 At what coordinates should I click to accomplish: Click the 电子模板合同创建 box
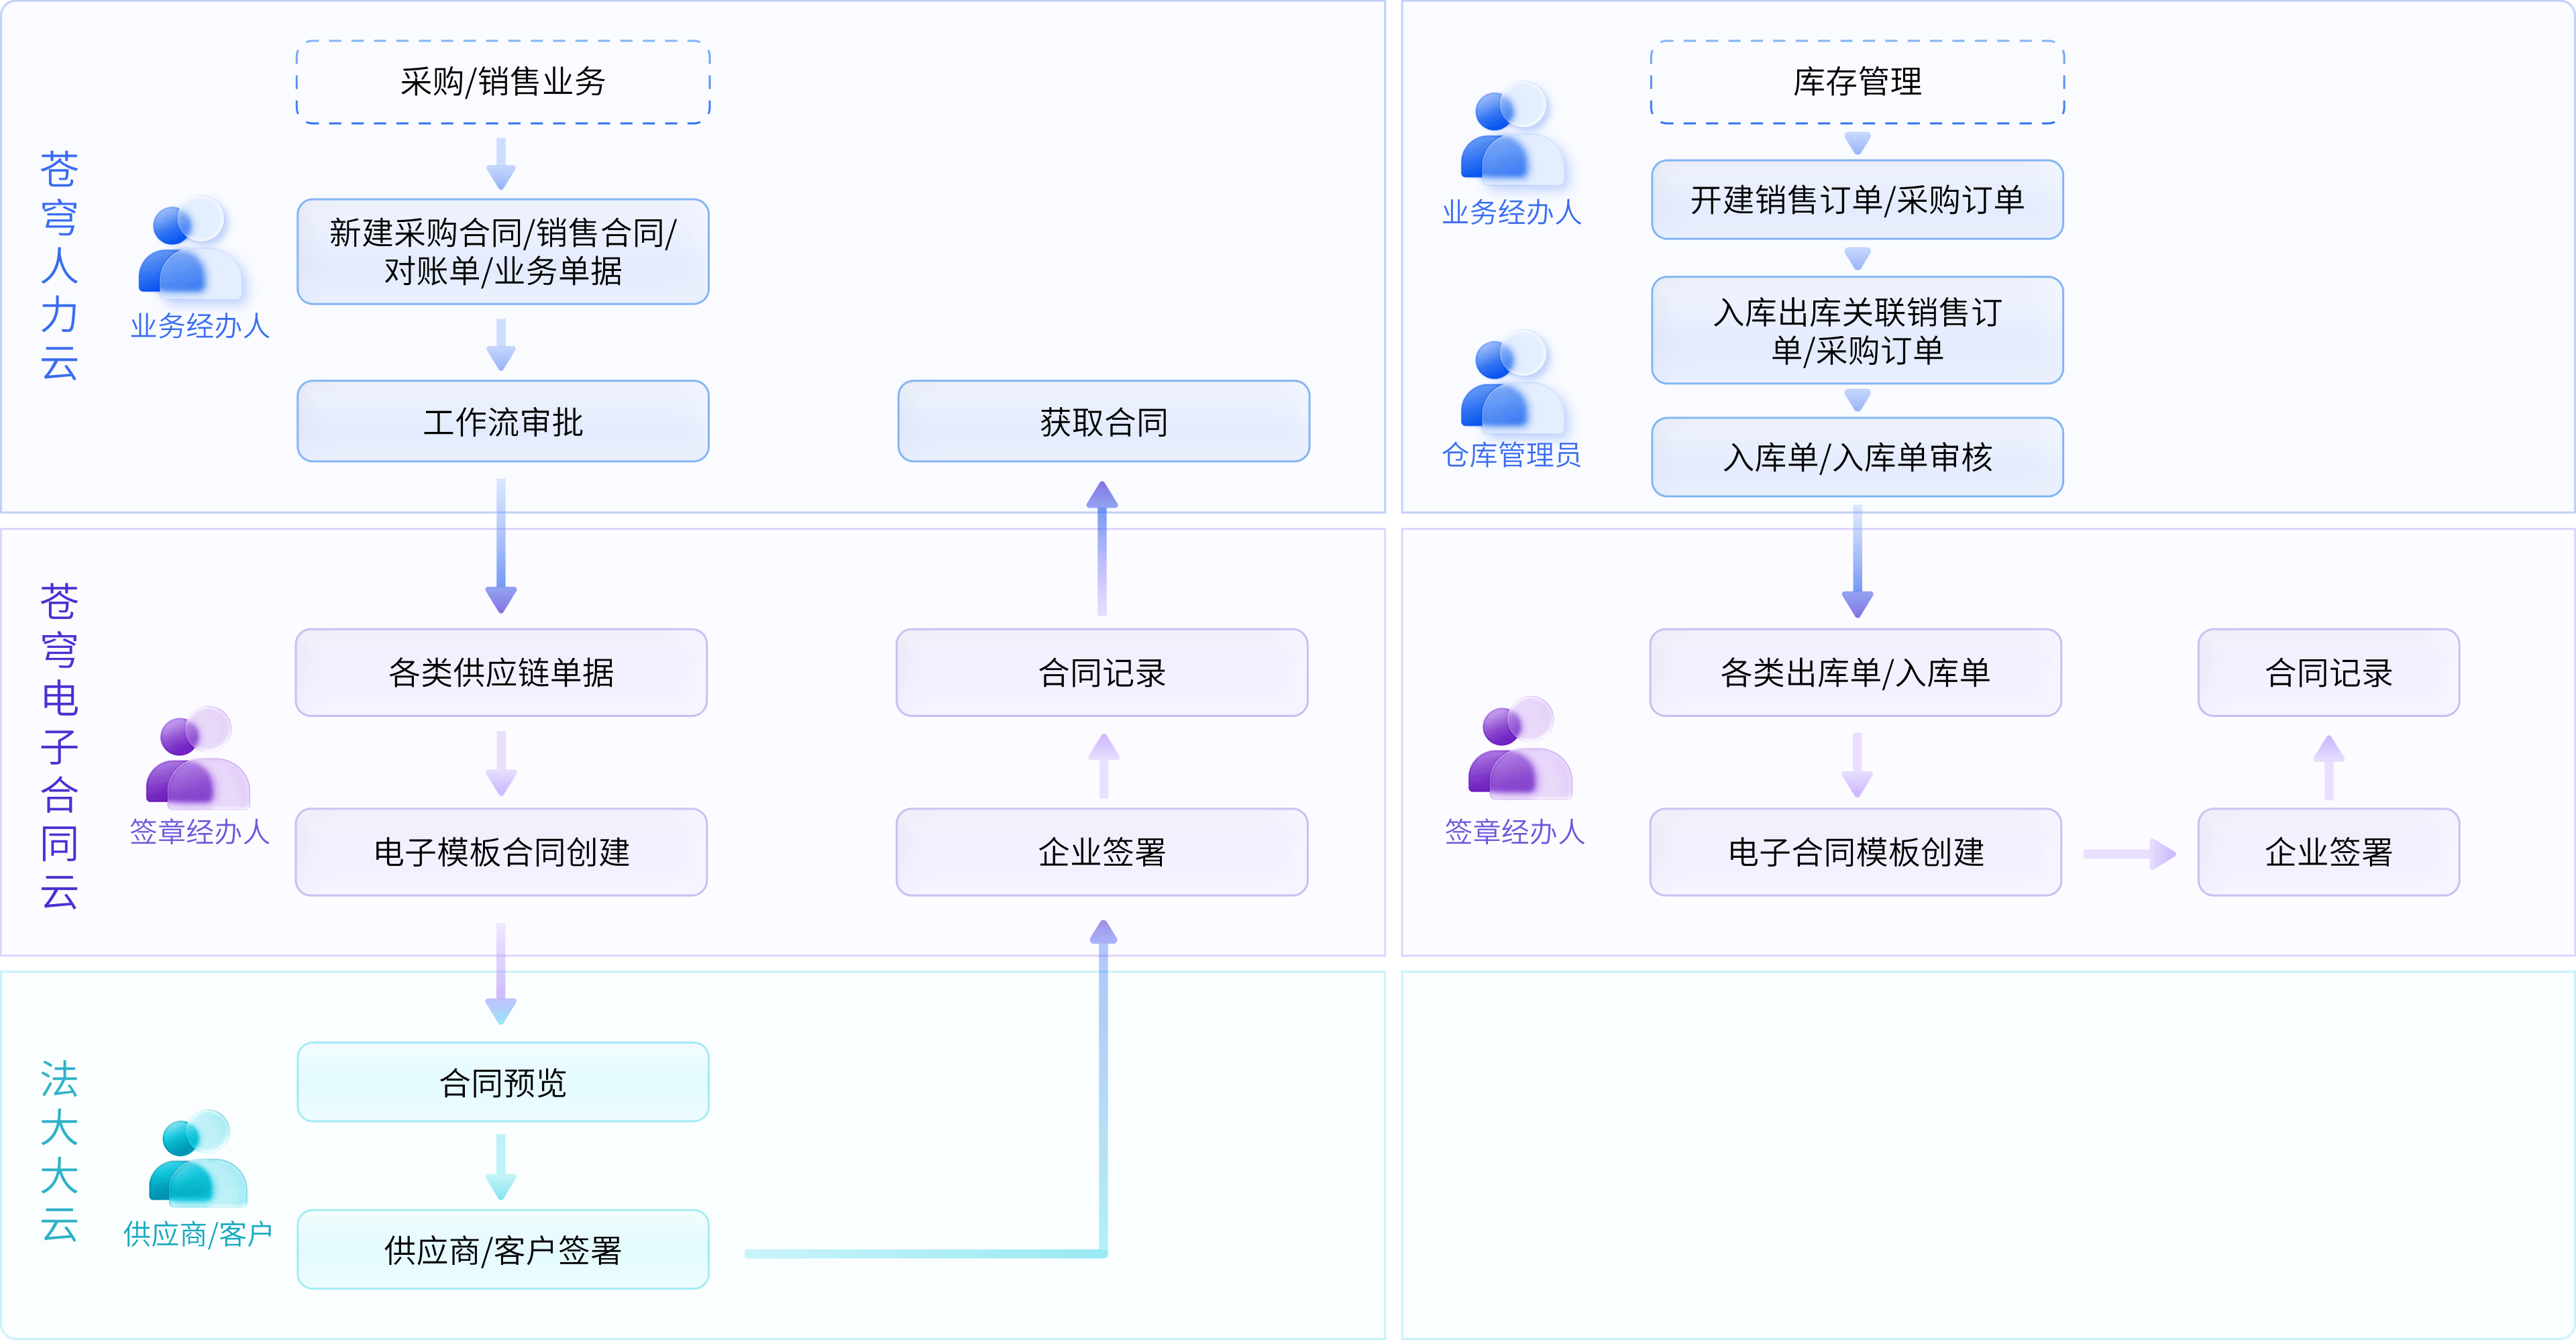click(501, 852)
